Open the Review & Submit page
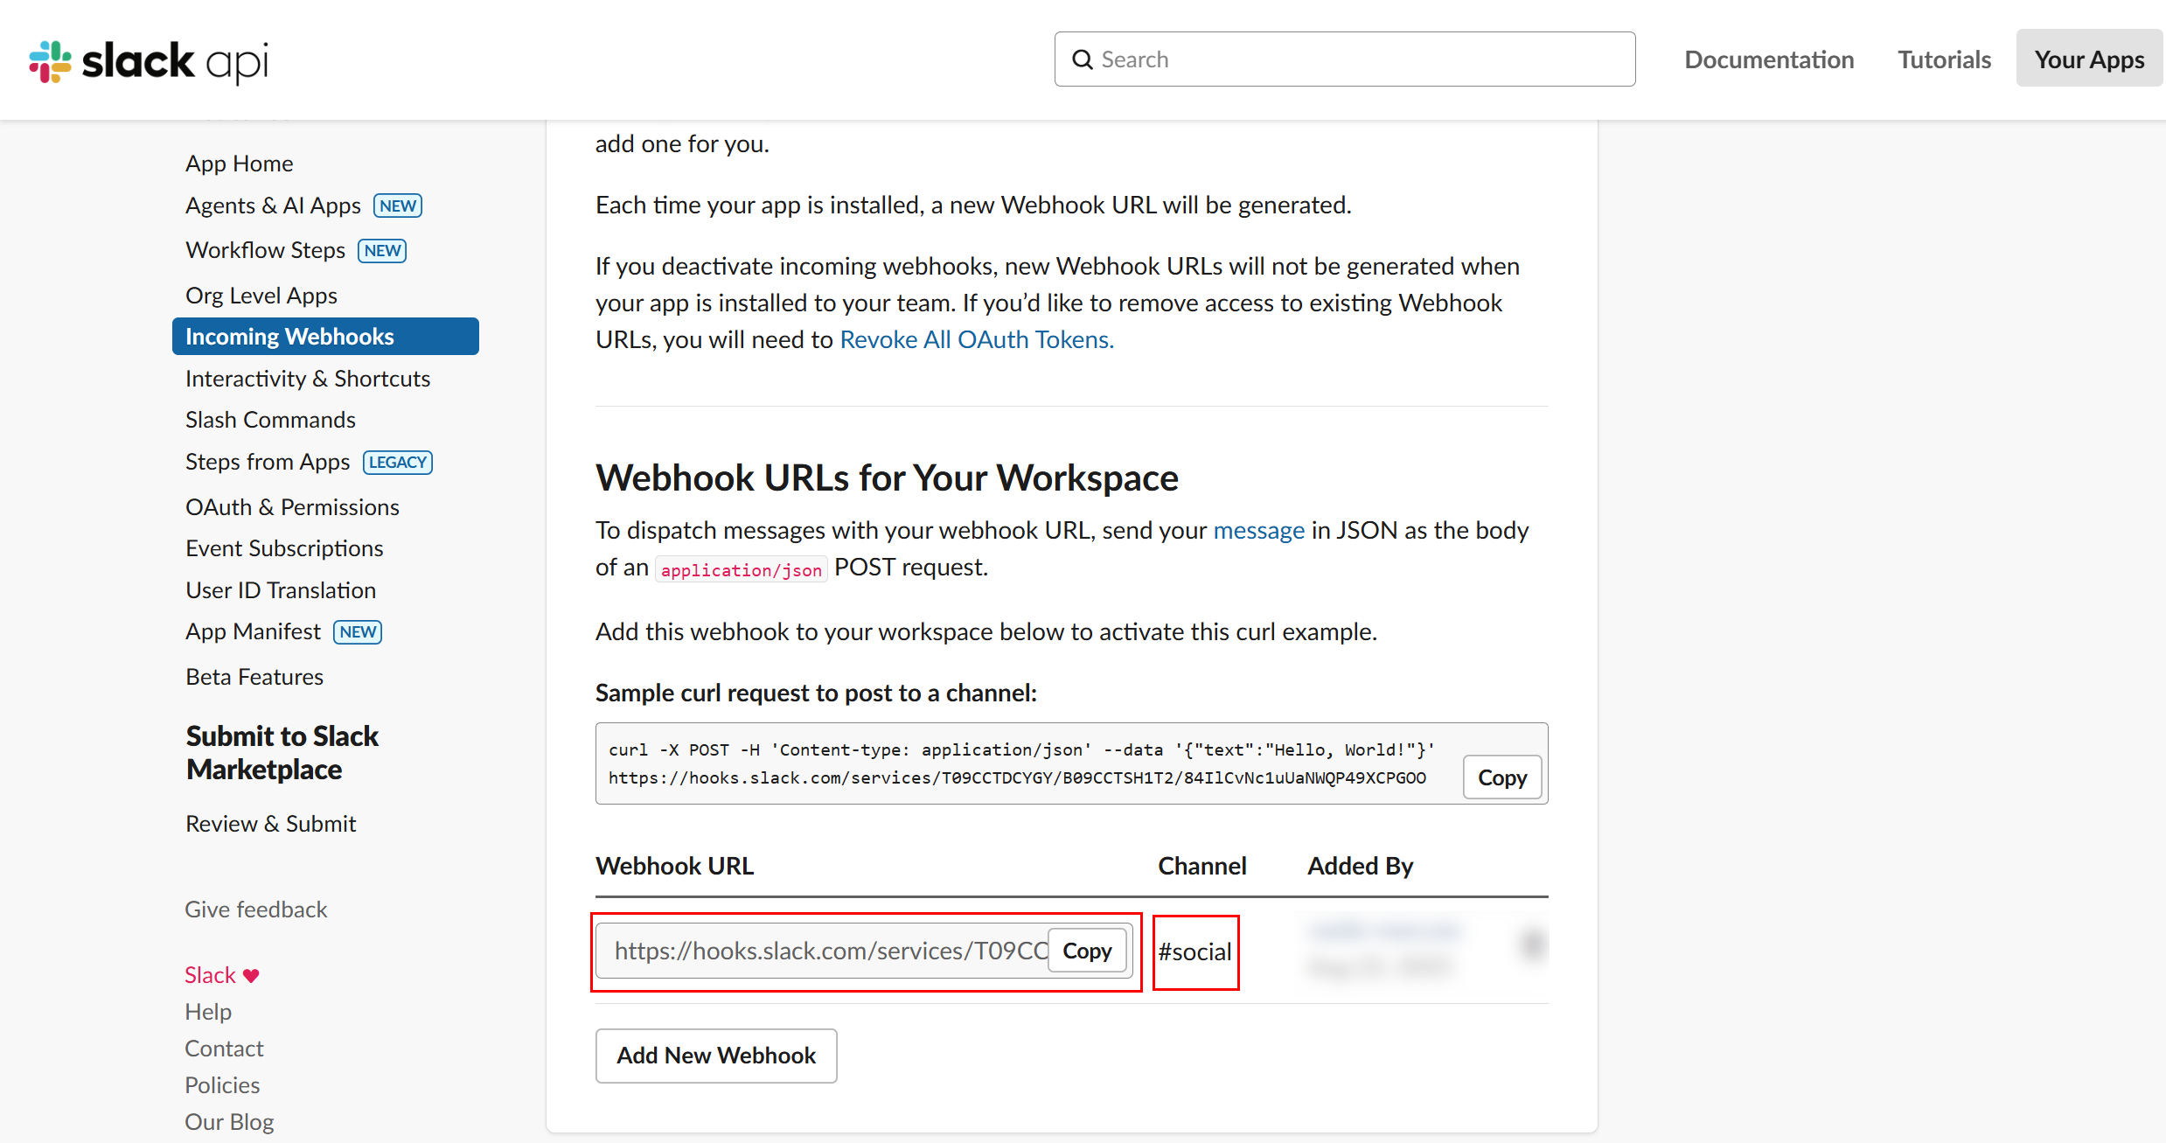 click(270, 823)
